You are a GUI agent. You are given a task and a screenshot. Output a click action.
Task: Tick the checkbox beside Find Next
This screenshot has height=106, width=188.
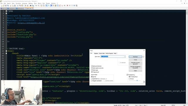click(143, 57)
